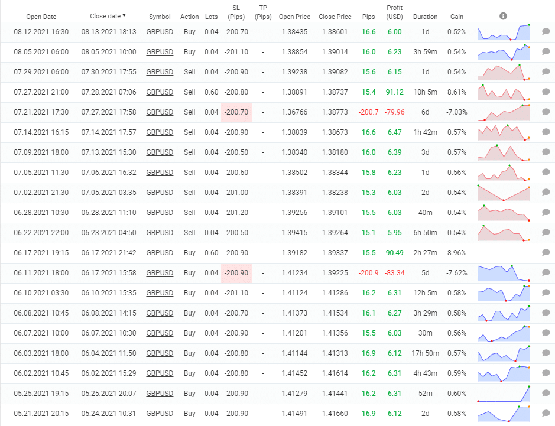Open comments for the losing 07.21.2021 trade
The image size is (555, 426).
point(546,112)
